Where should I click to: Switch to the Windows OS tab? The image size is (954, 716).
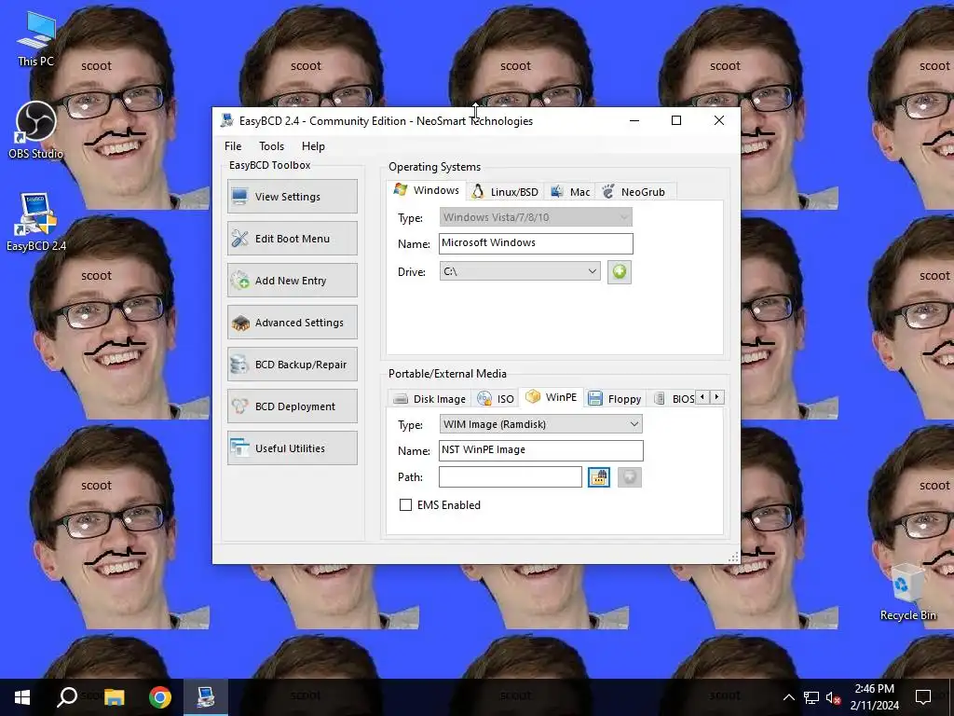click(x=427, y=190)
